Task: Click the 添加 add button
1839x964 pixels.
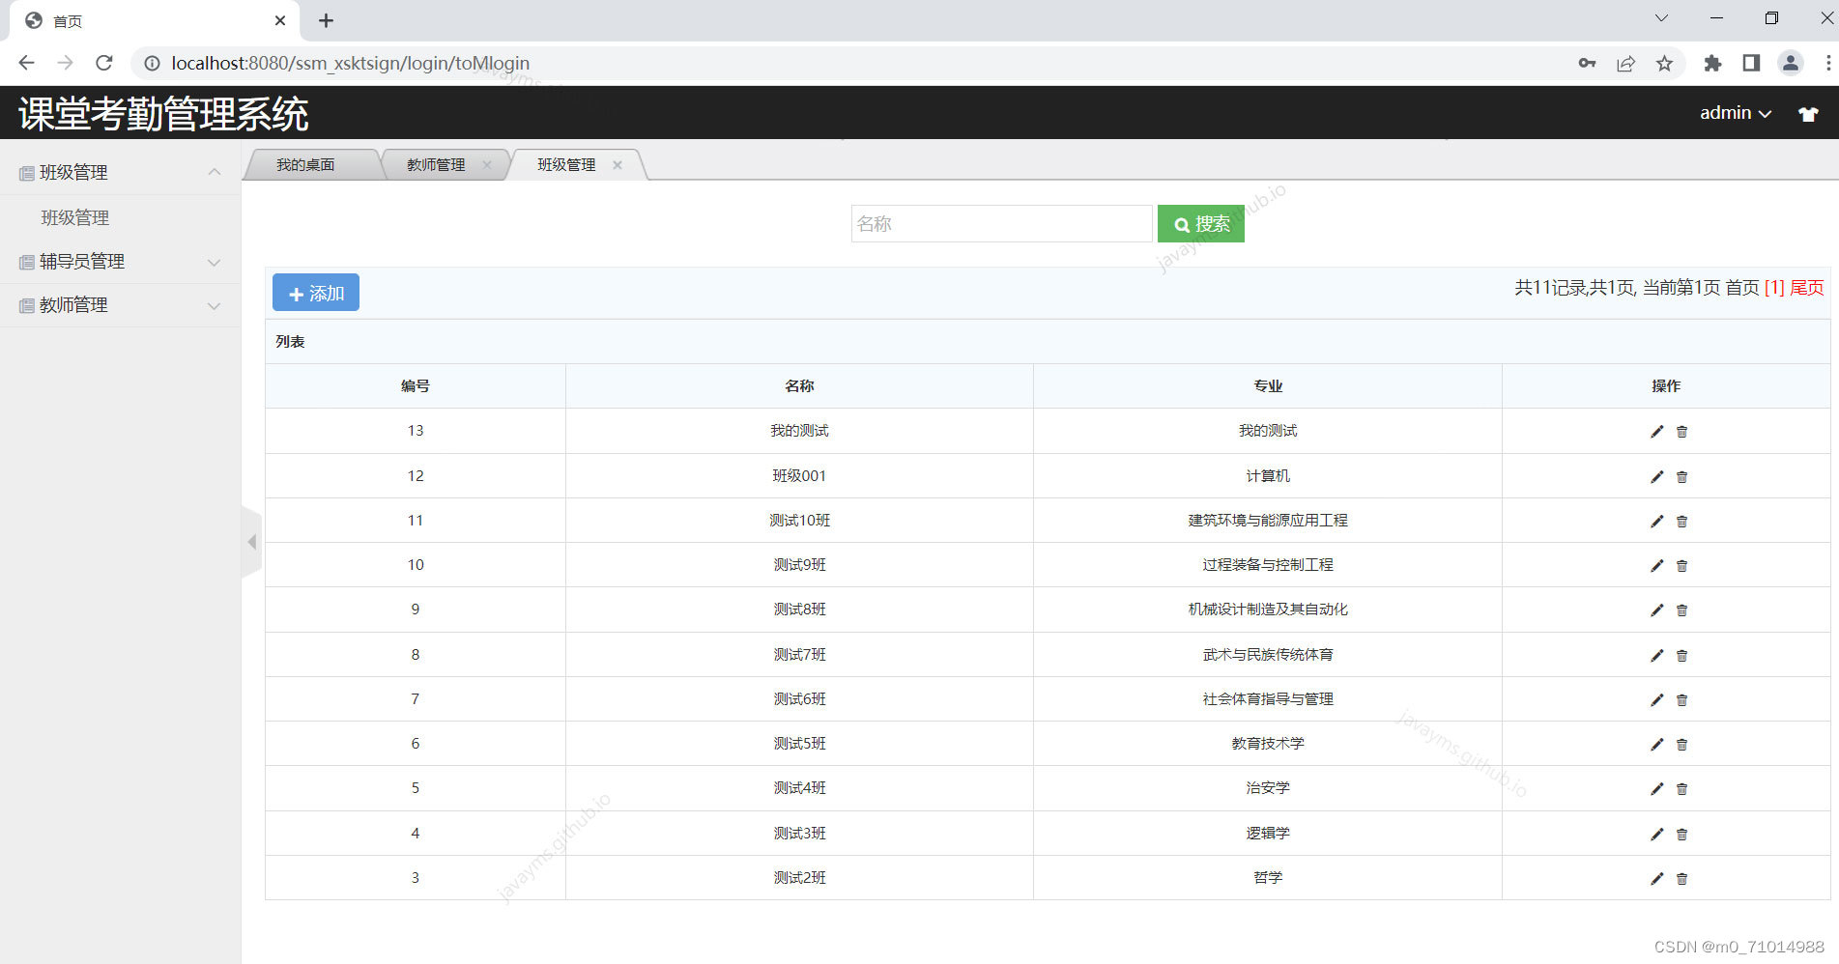Action: [x=315, y=292]
